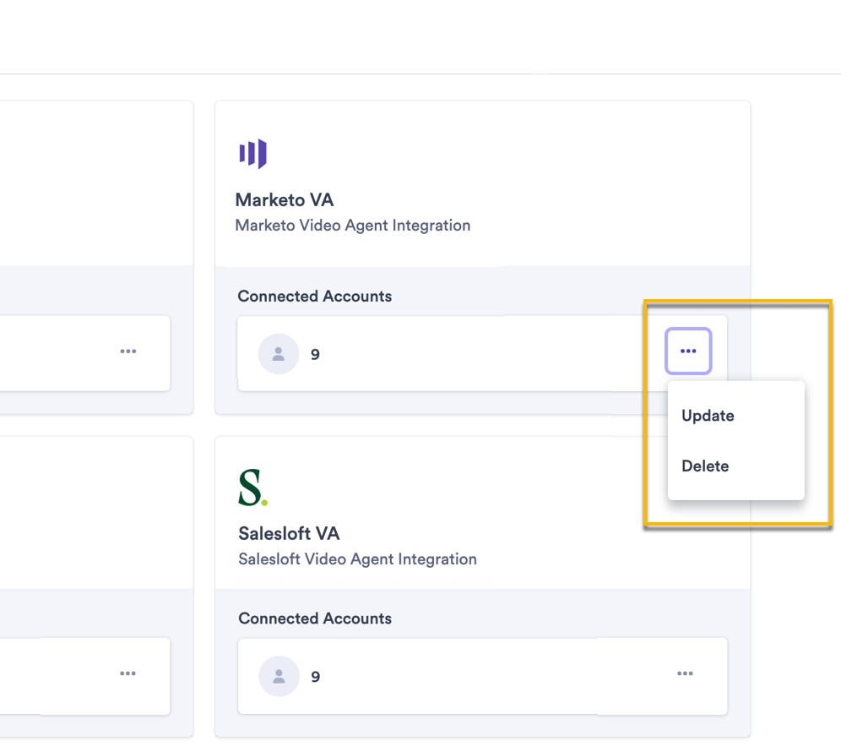This screenshot has width=841, height=752.
Task: Click the Salesloft logo icon
Action: point(252,488)
